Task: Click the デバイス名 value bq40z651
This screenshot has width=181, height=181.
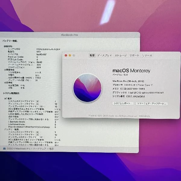Action: click(x=42, y=54)
